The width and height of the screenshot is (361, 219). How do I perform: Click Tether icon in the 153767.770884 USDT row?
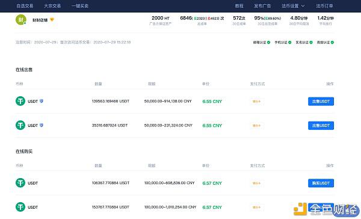(20, 207)
